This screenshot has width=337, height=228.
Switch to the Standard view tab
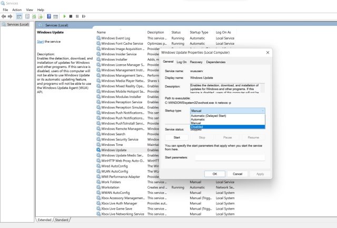(x=62, y=220)
